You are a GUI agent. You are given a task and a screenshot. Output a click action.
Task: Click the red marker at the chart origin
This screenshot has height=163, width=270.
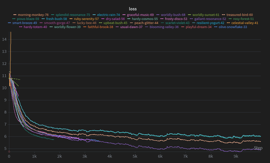point(9,152)
